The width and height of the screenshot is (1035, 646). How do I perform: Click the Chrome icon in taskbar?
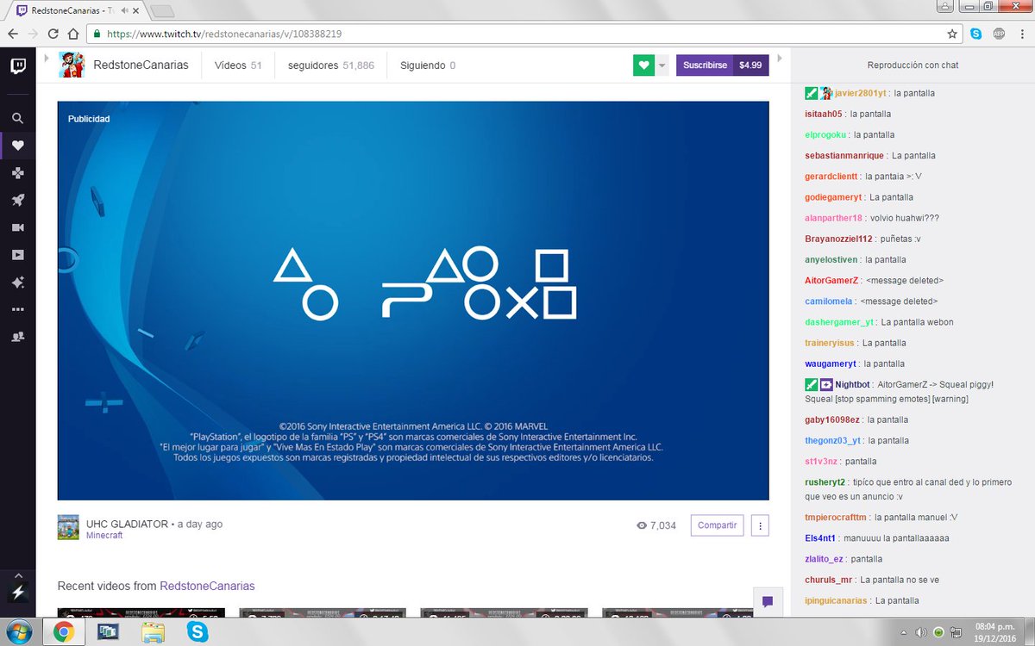coord(64,633)
